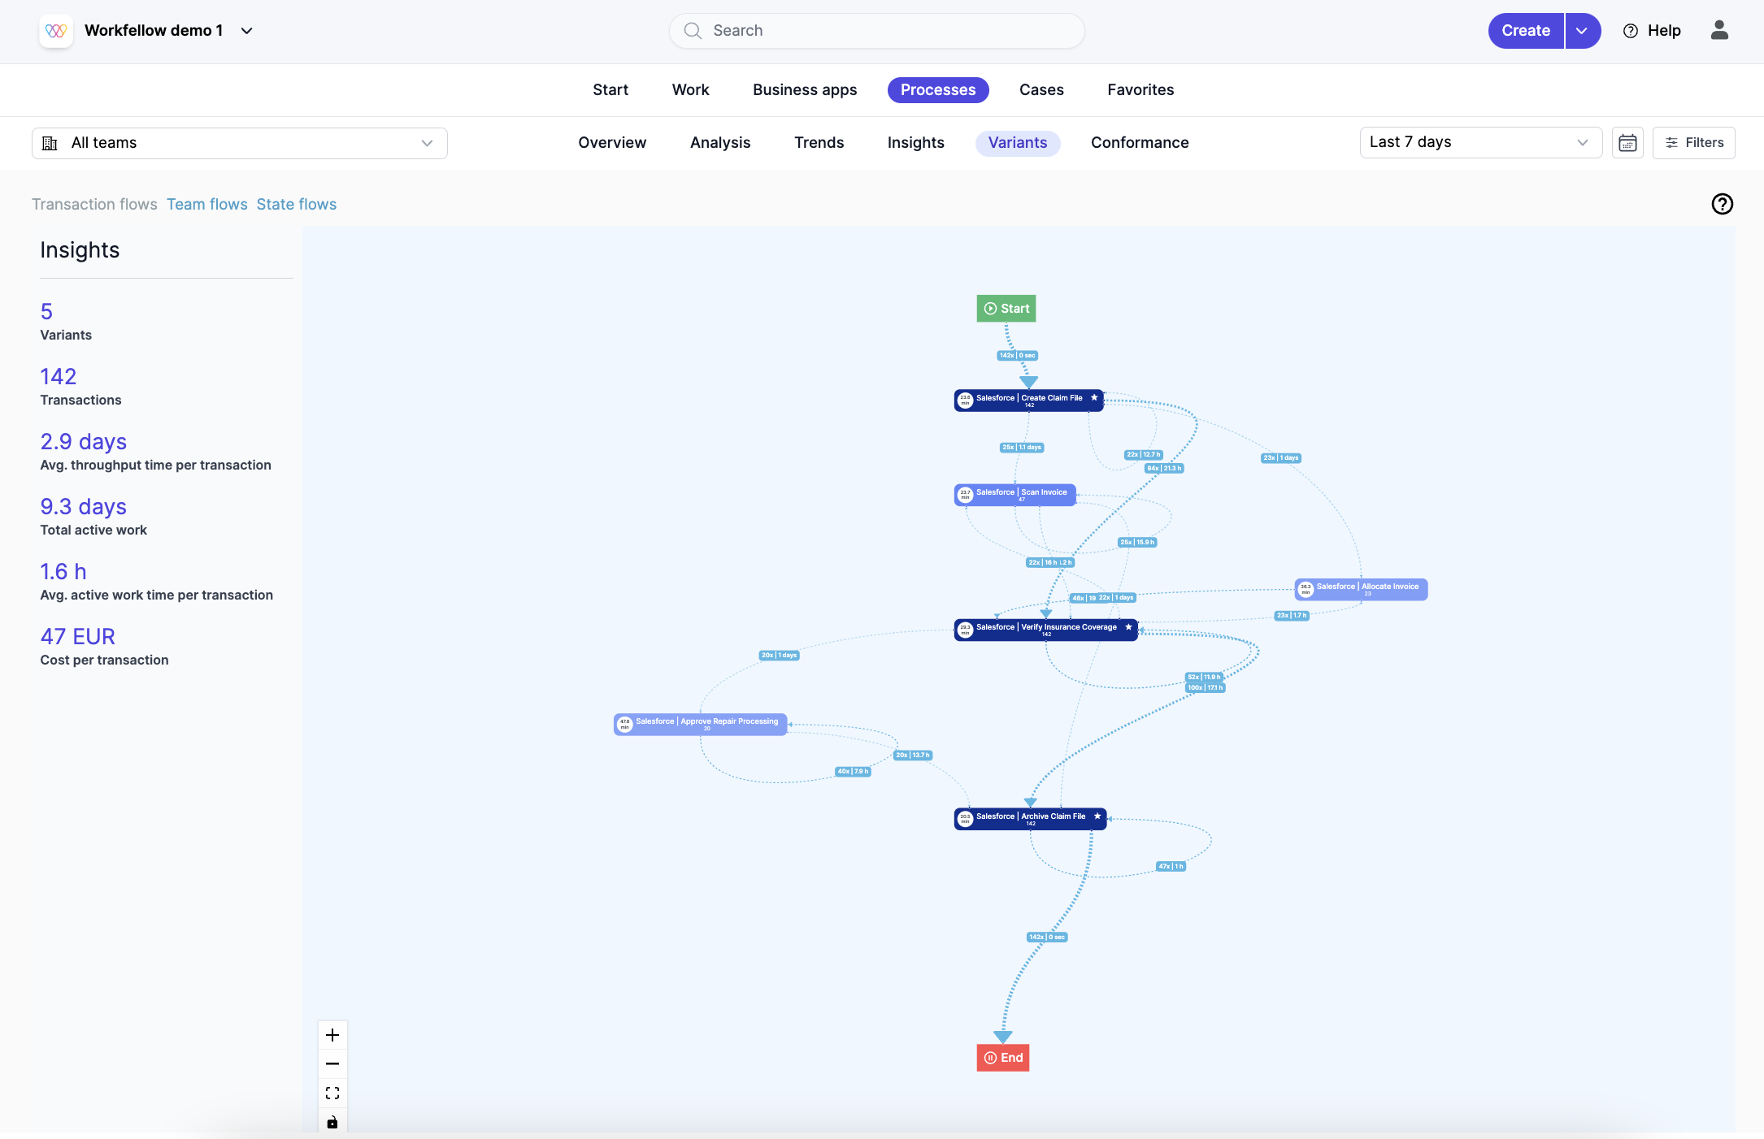
Task: Fit the graph to view icon
Action: (x=332, y=1093)
